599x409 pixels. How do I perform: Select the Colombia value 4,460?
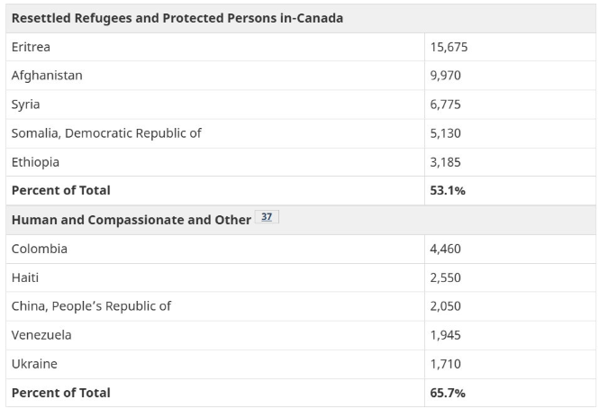(445, 249)
